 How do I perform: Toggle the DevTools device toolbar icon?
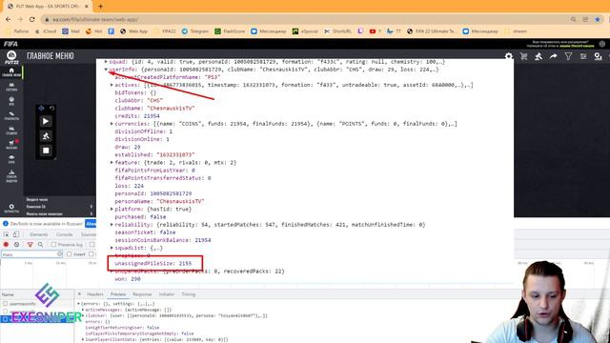tap(16, 234)
